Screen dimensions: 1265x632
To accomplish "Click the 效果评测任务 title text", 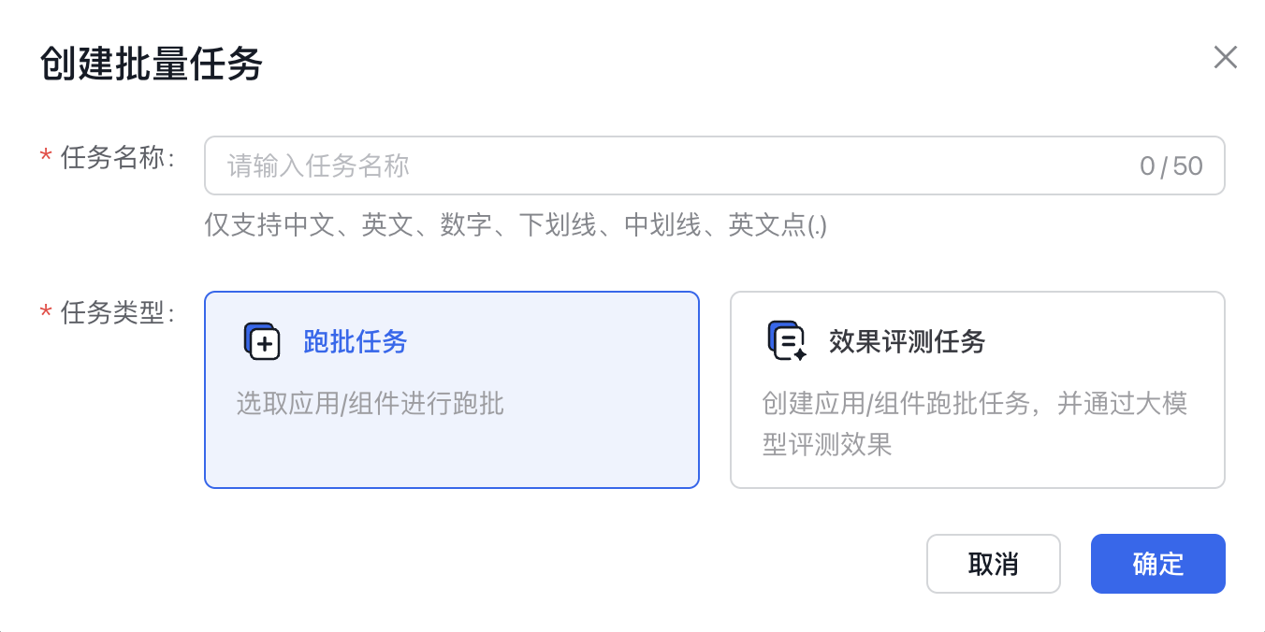I will pos(908,342).
